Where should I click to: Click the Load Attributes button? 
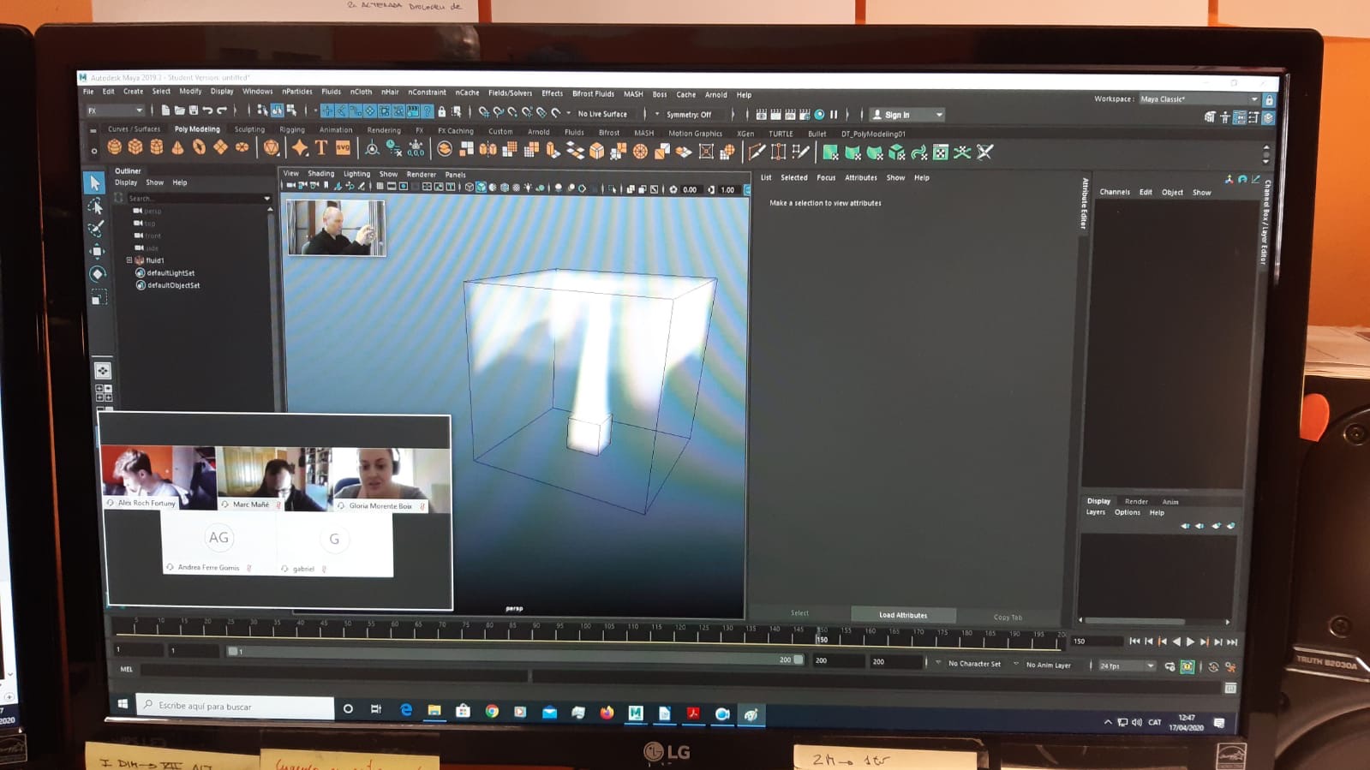coord(903,615)
